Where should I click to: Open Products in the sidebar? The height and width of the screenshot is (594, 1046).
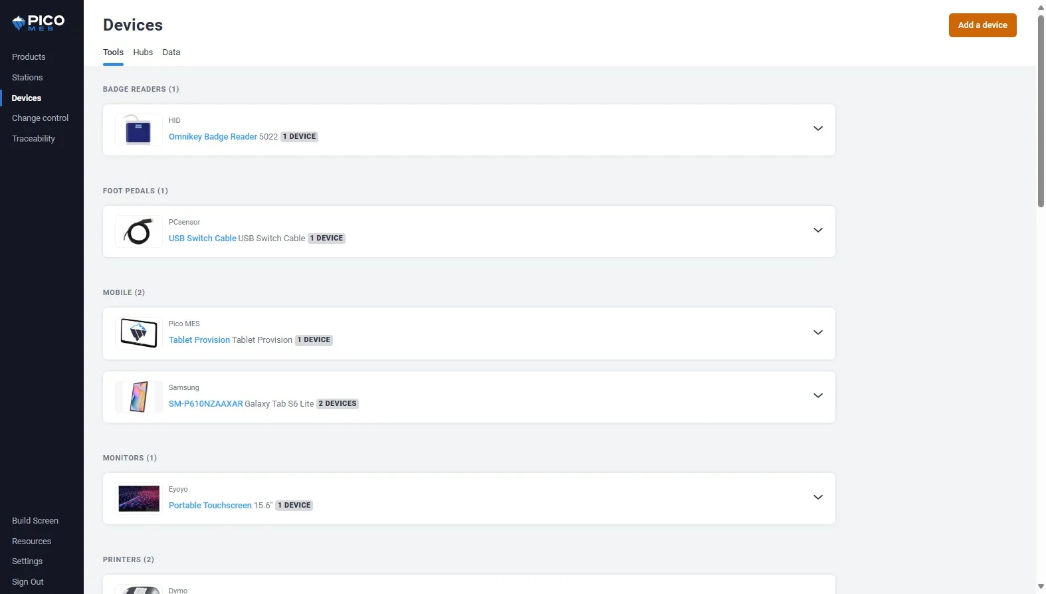pyautogui.click(x=29, y=57)
